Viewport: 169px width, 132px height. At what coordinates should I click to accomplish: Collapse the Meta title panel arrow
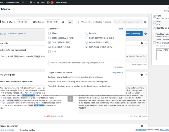[146, 43]
